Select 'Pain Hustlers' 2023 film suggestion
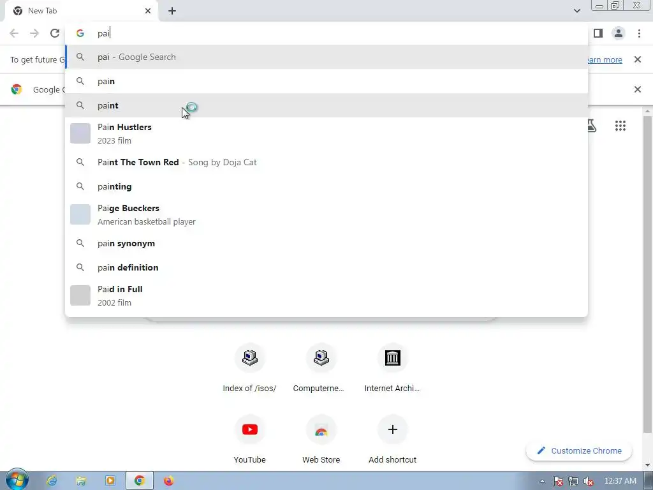653x490 pixels. 326,134
